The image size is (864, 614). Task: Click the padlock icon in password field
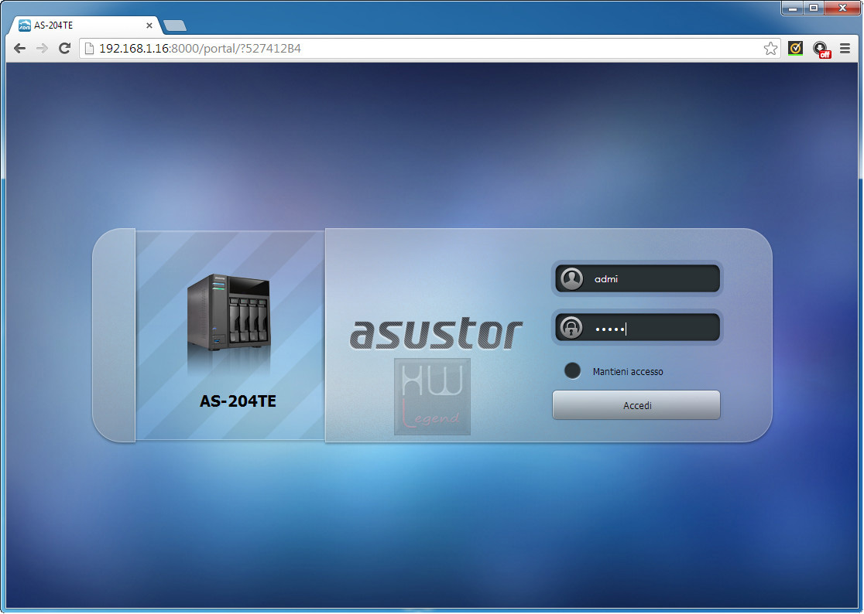[571, 328]
